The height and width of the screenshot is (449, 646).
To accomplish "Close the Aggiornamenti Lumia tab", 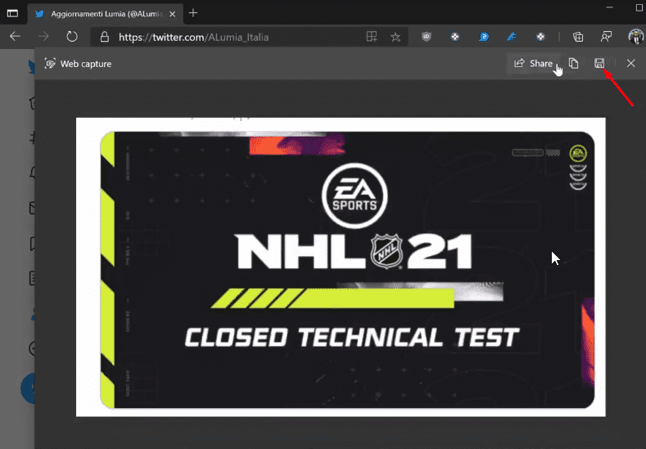I will (172, 14).
